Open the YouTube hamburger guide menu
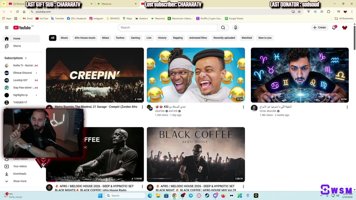 (7, 27)
